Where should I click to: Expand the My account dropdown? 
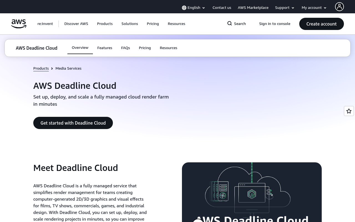(x=314, y=8)
